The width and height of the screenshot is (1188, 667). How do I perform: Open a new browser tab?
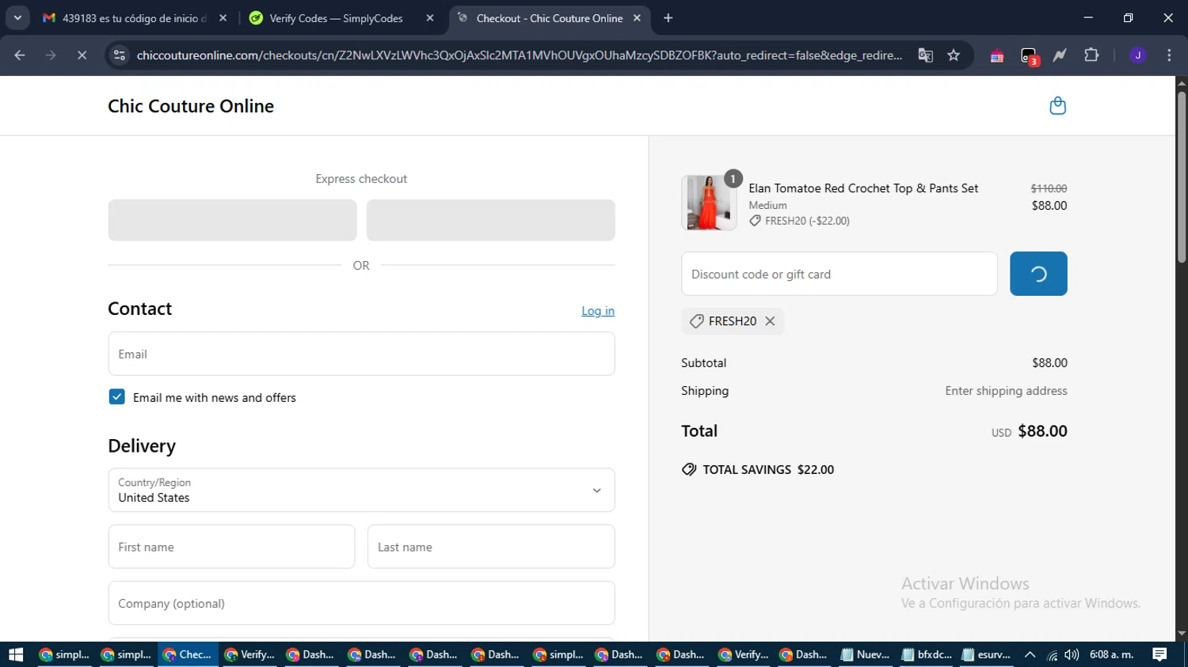click(668, 18)
